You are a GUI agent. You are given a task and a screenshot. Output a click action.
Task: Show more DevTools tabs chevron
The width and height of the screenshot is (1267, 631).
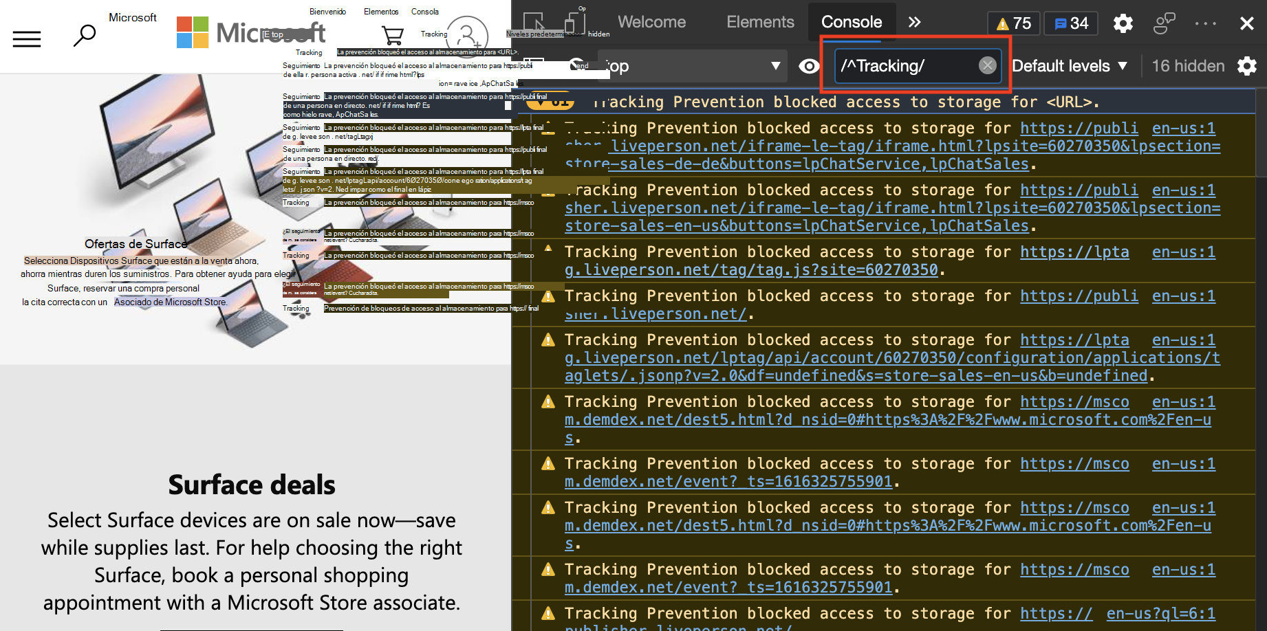pyautogui.click(x=914, y=22)
